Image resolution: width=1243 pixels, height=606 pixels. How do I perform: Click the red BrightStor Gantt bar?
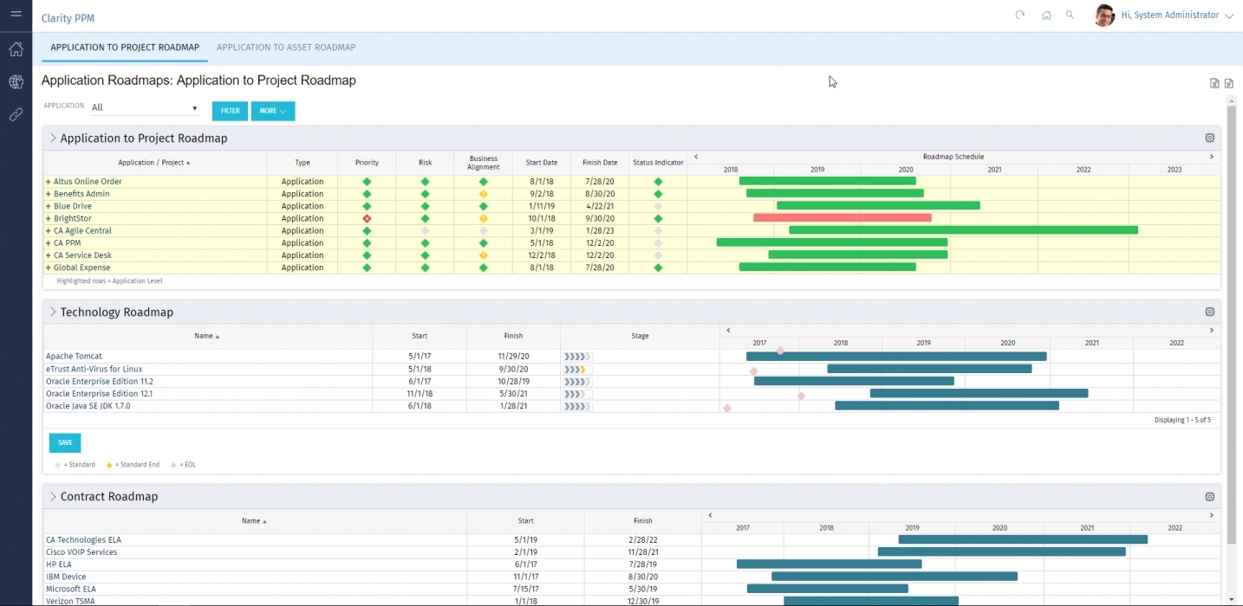pos(842,218)
